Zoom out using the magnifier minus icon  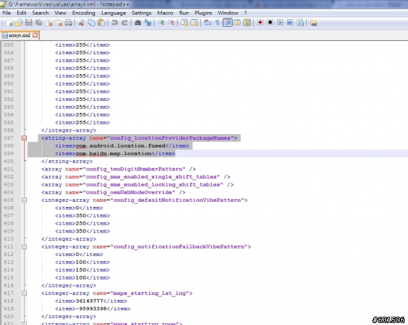click(x=171, y=23)
